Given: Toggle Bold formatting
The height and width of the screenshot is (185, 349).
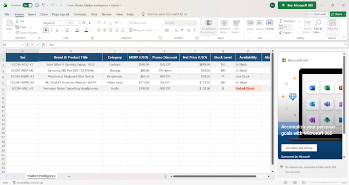Looking at the screenshot, I should tap(46, 30).
